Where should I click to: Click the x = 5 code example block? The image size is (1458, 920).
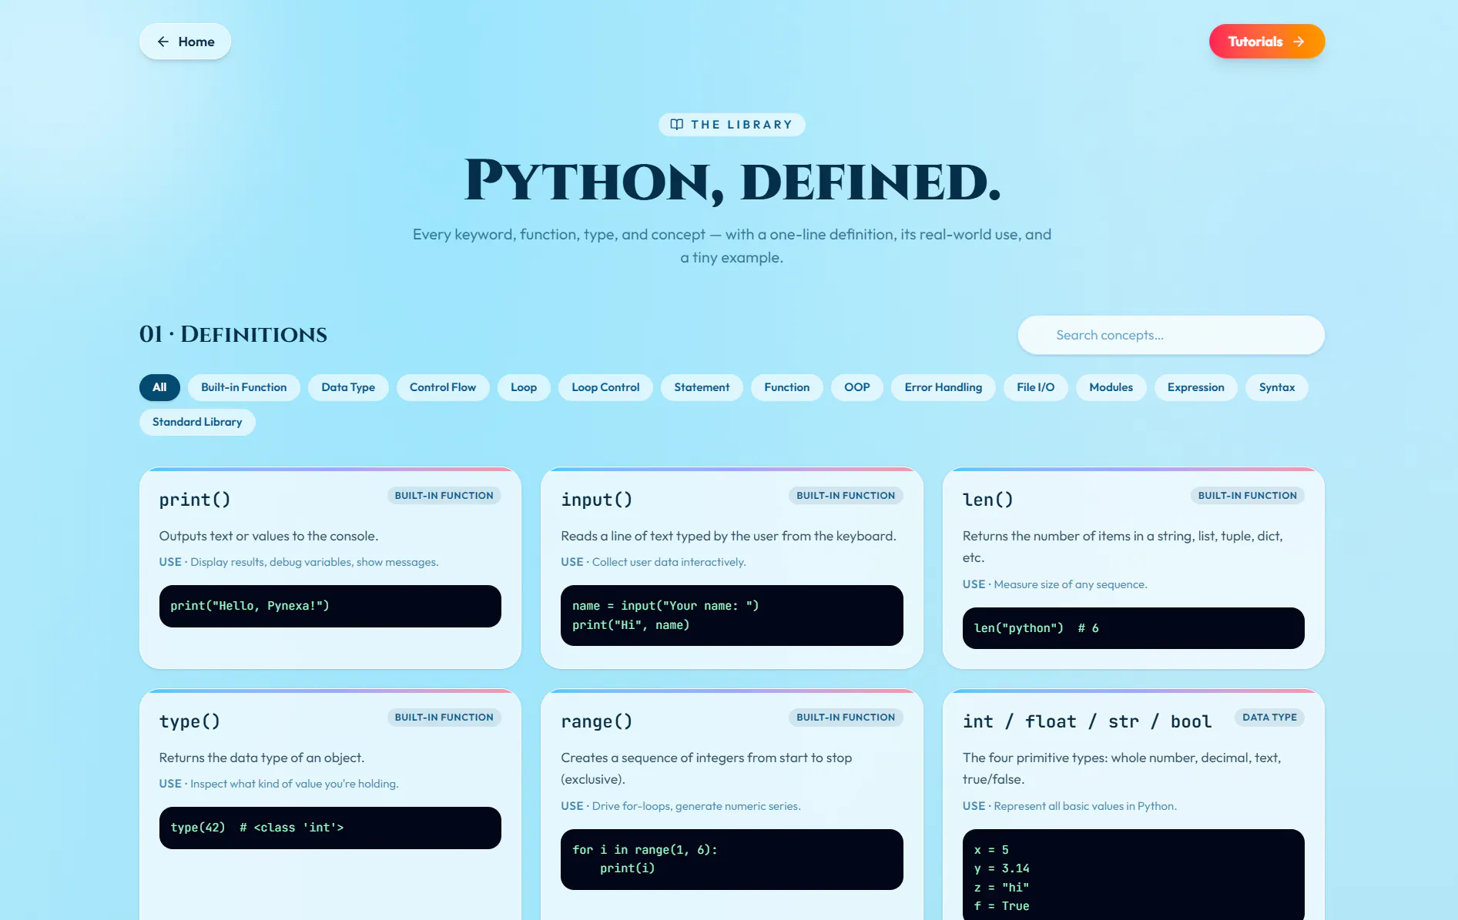(x=1133, y=875)
